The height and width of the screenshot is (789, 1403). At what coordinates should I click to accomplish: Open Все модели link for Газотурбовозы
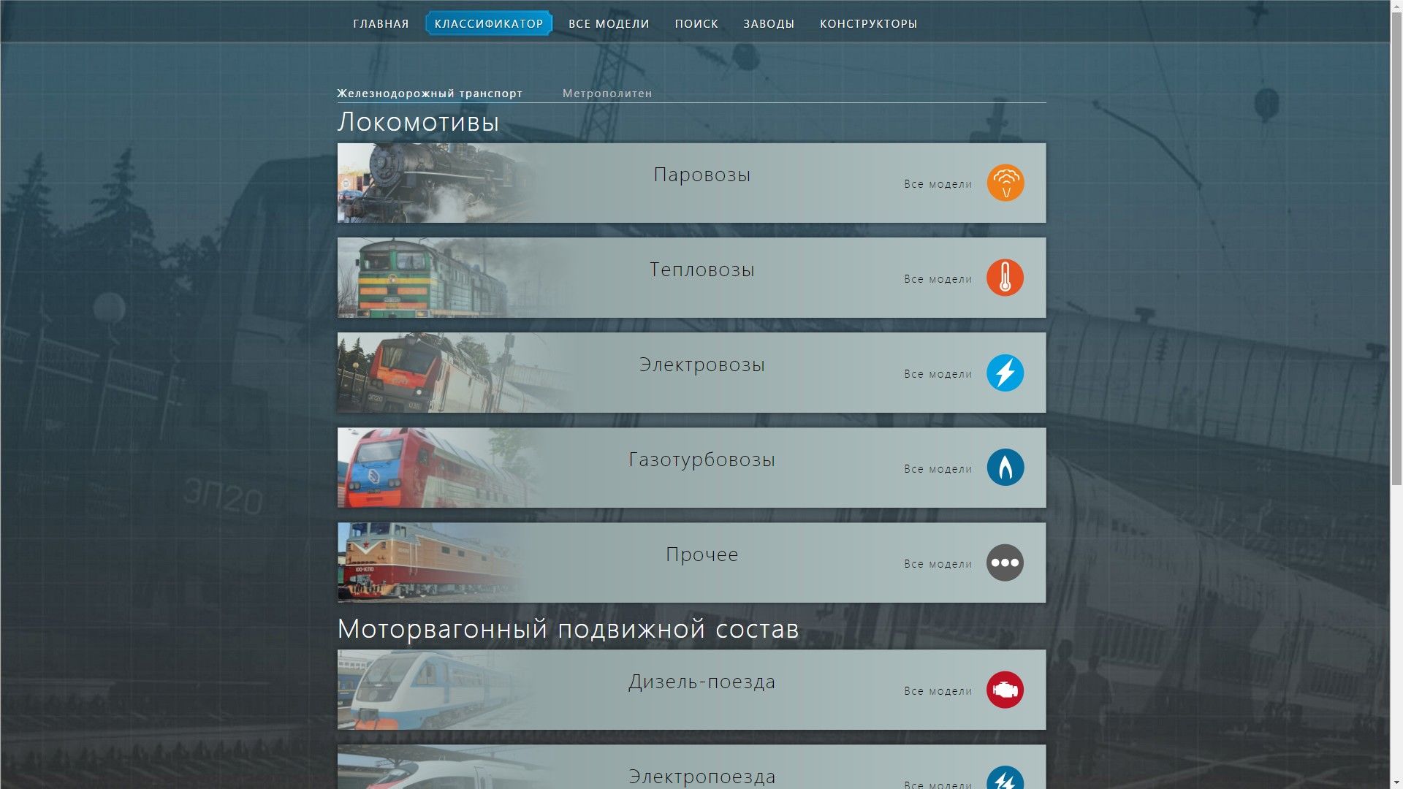coord(938,469)
